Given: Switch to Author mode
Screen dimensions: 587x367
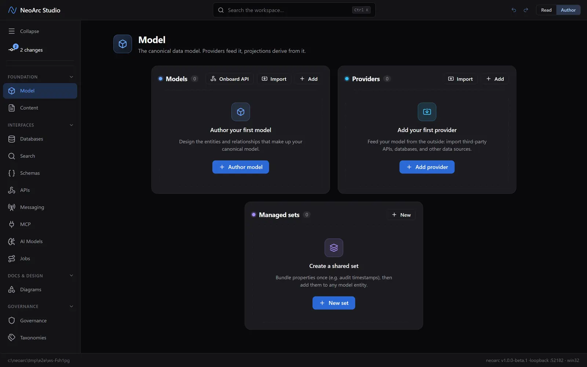Looking at the screenshot, I should click(x=568, y=10).
